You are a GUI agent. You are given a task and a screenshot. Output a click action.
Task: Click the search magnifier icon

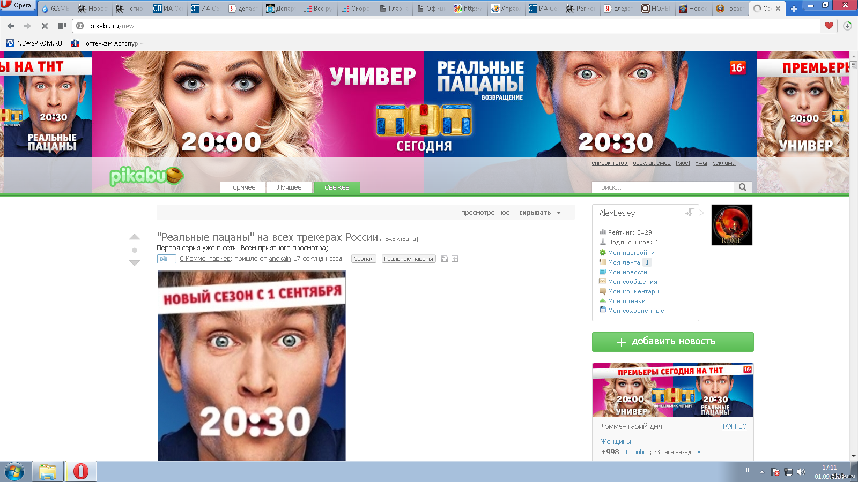[x=743, y=187]
